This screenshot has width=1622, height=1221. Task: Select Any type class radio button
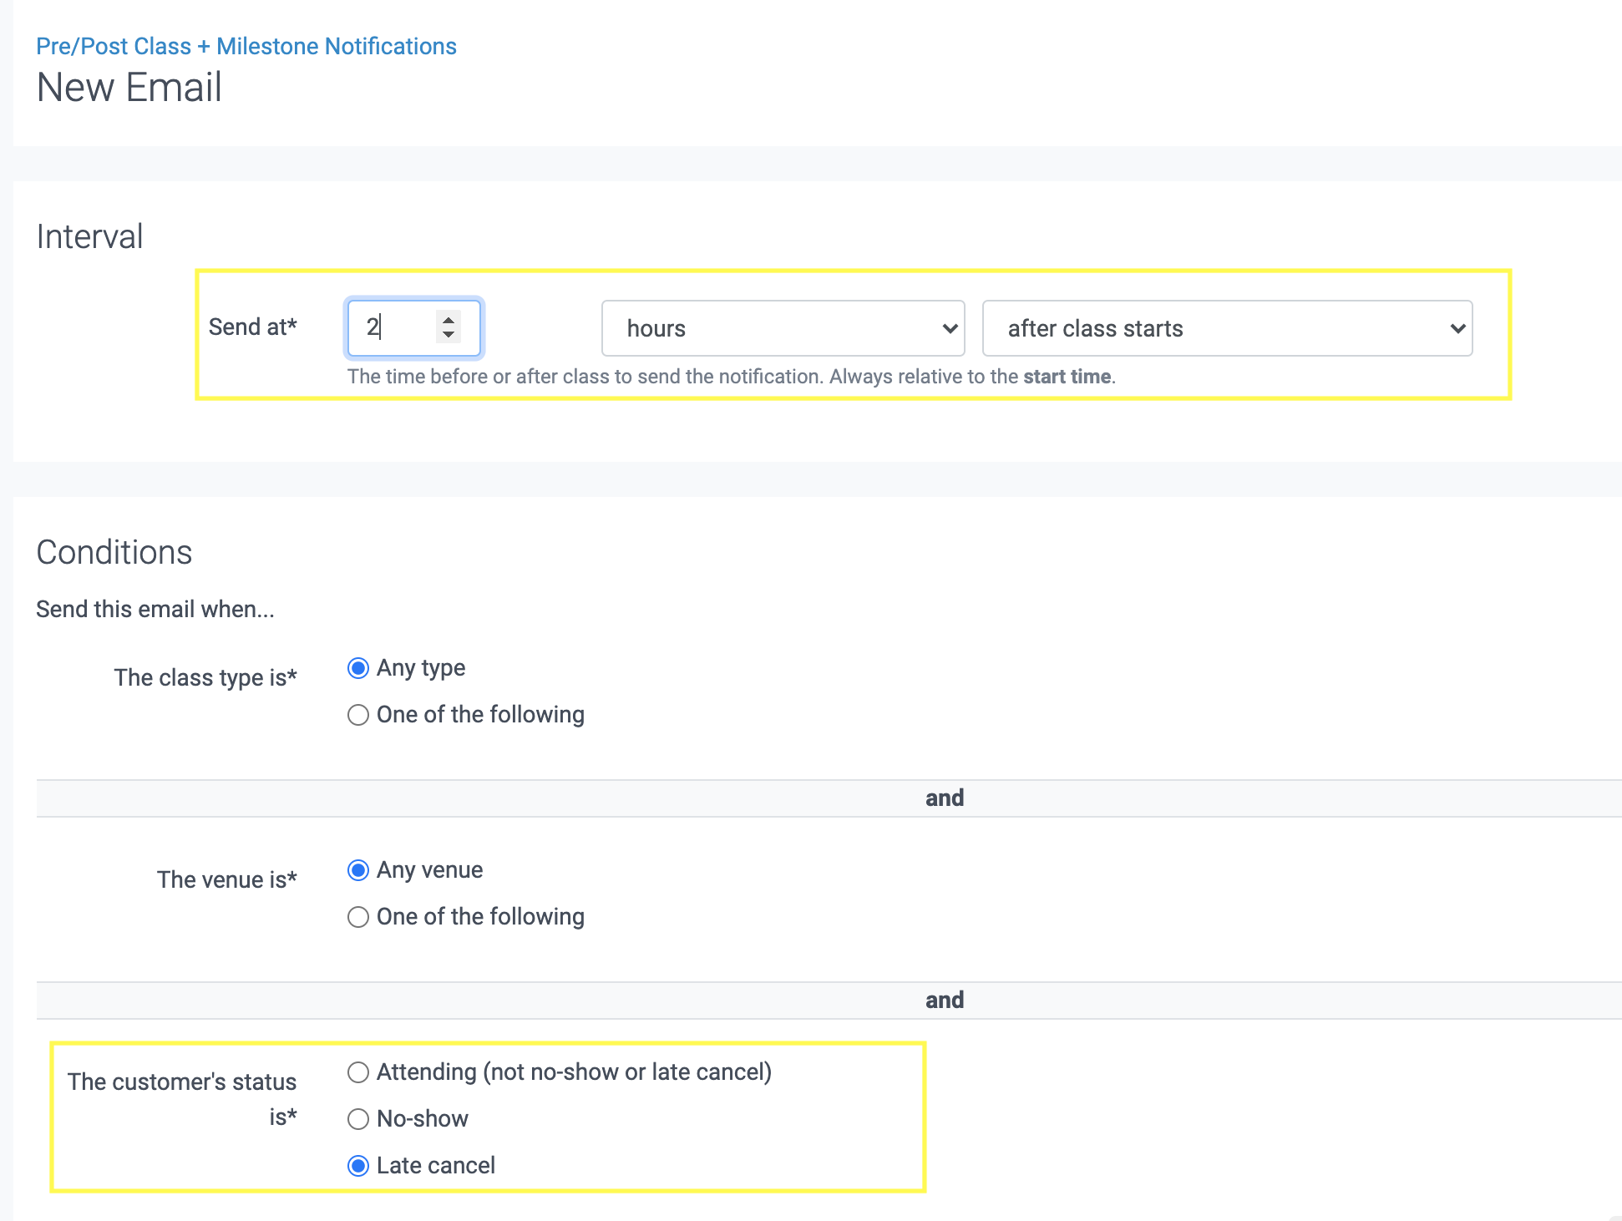point(358,668)
